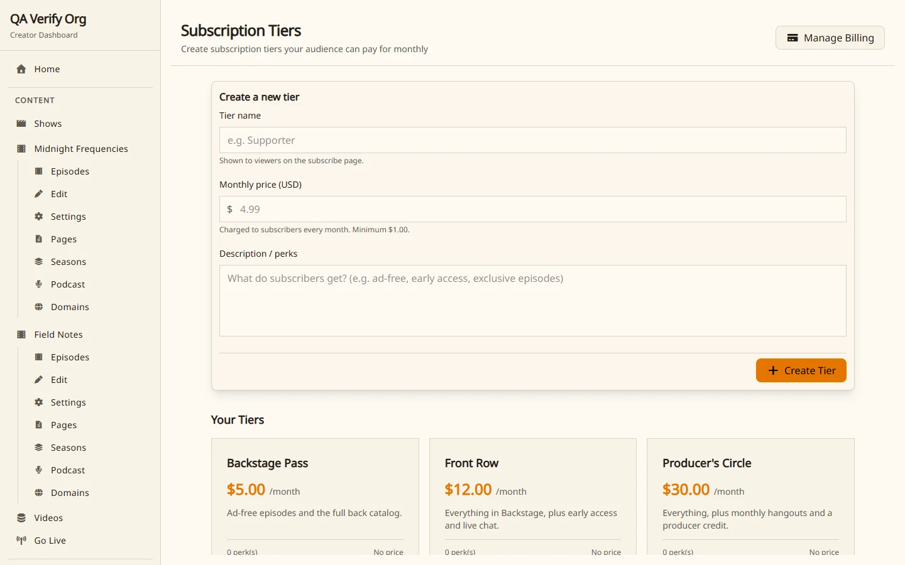The height and width of the screenshot is (565, 905).
Task: Click Domains globe icon under Field Notes
Action: [x=38, y=493]
